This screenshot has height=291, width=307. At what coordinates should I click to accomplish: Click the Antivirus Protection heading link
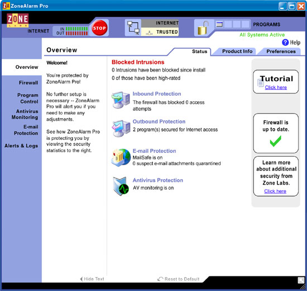coord(158,180)
